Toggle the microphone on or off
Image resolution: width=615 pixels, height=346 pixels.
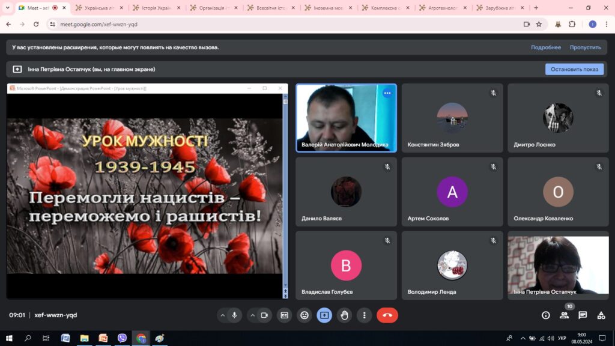[234, 315]
